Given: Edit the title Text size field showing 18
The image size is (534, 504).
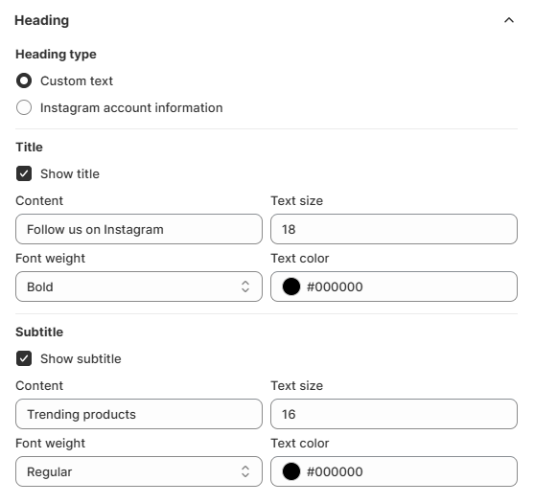Looking at the screenshot, I should (x=394, y=229).
